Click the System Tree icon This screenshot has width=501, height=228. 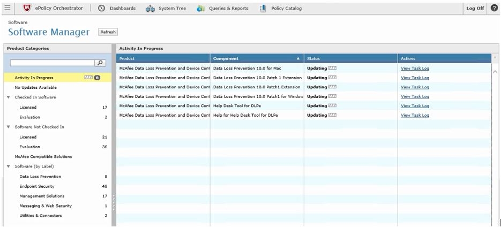[151, 8]
